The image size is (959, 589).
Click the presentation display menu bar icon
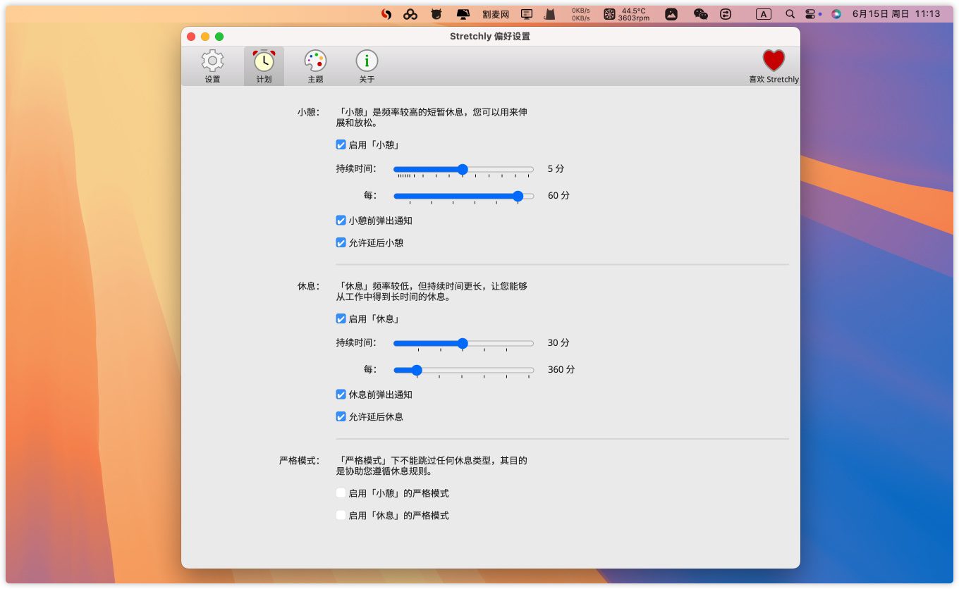point(527,14)
